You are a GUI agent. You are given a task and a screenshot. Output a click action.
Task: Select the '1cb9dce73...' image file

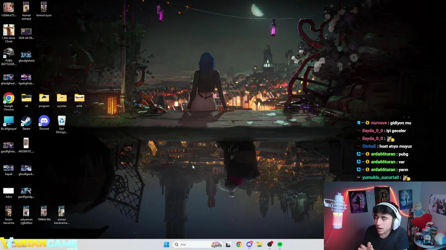coord(9,9)
